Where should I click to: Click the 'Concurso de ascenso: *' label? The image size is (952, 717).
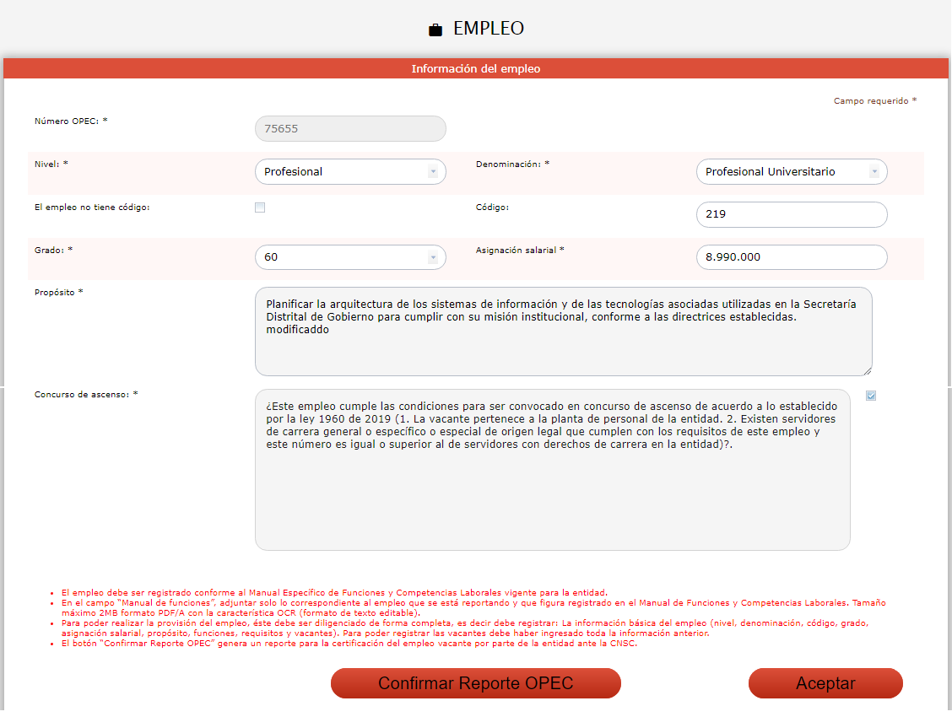point(85,395)
